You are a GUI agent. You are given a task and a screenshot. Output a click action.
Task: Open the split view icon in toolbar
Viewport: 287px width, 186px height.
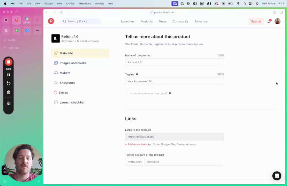[x=281, y=12]
